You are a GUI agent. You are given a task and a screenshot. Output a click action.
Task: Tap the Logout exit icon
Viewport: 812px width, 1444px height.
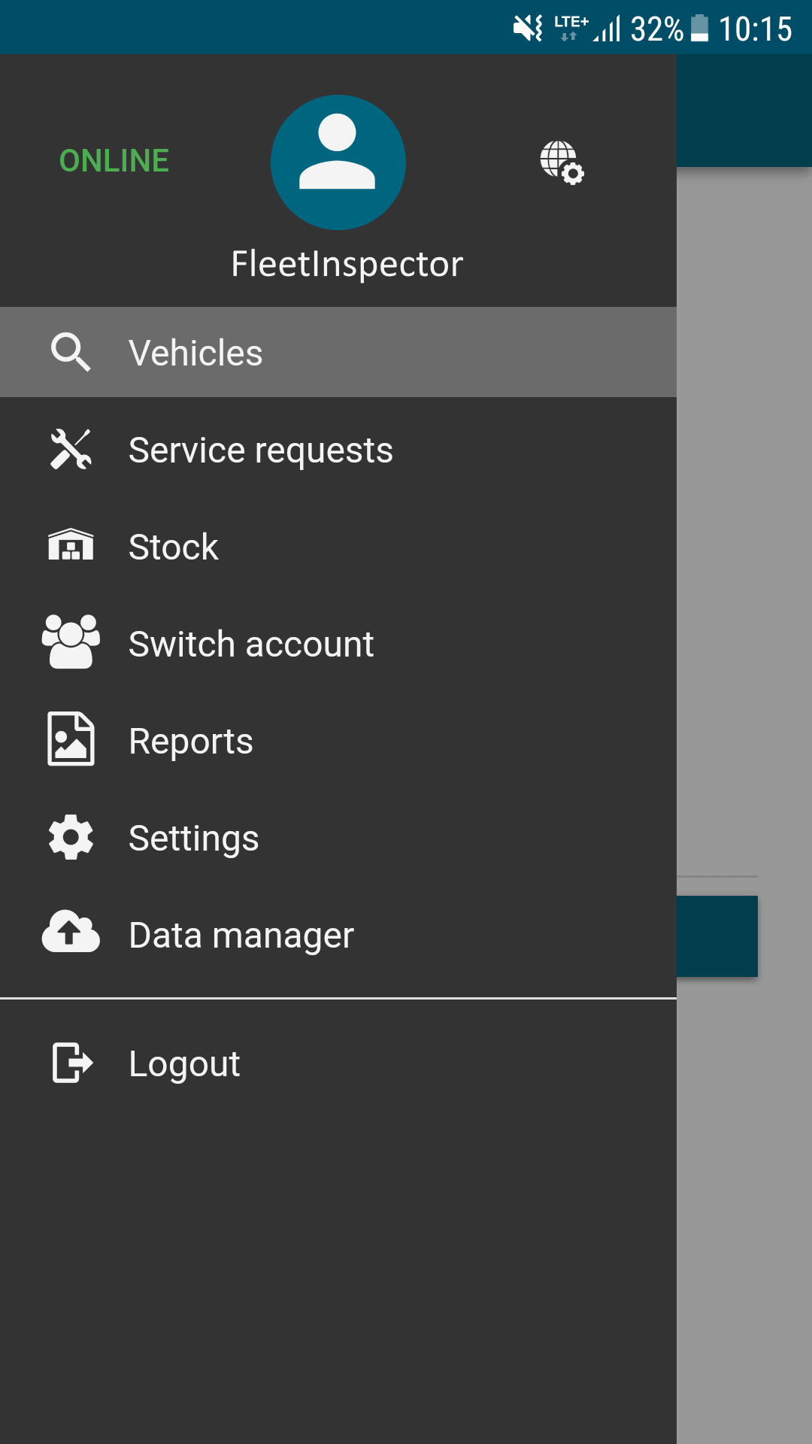click(72, 1063)
